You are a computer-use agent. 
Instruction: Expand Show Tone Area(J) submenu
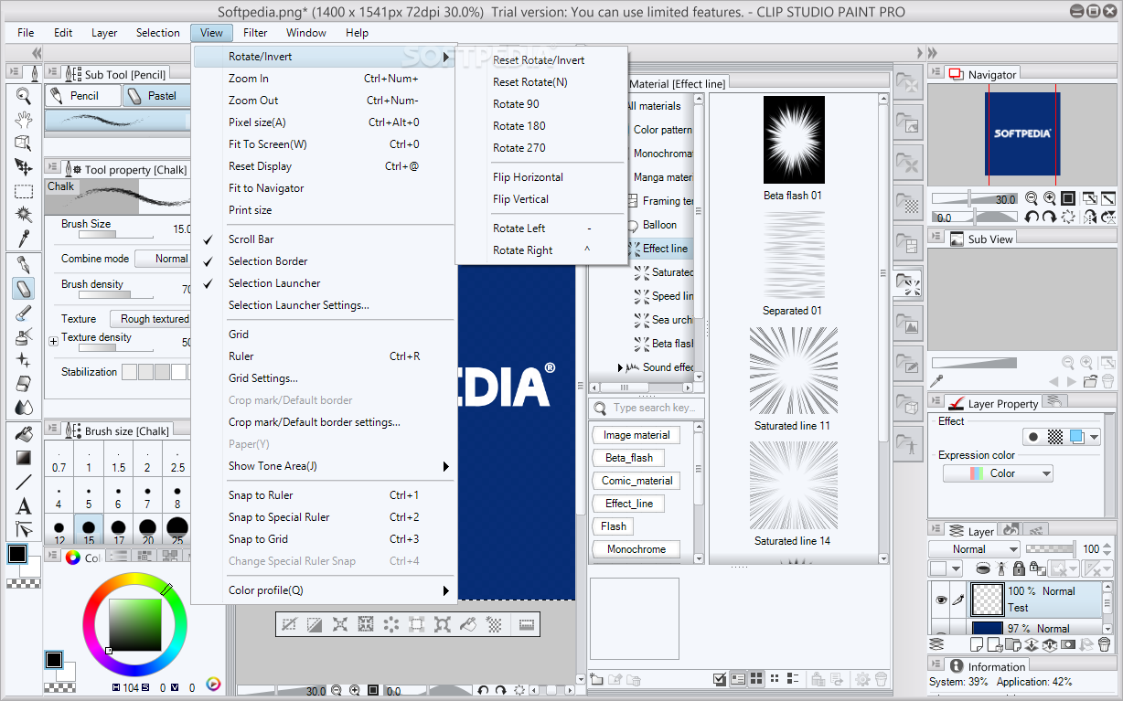446,466
